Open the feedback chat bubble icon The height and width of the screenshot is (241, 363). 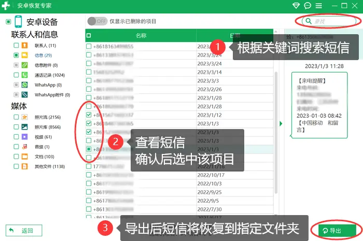click(308, 5)
